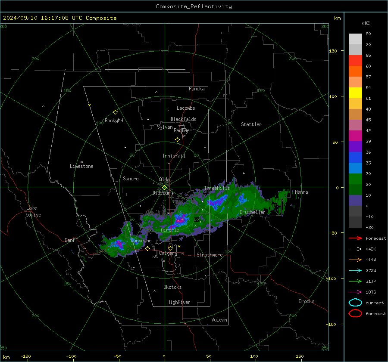Click the Limestone label

click(x=81, y=166)
